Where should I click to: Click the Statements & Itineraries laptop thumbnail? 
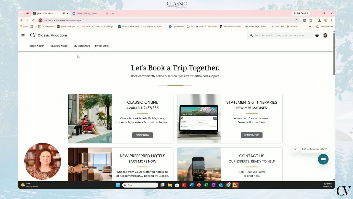coord(199,119)
